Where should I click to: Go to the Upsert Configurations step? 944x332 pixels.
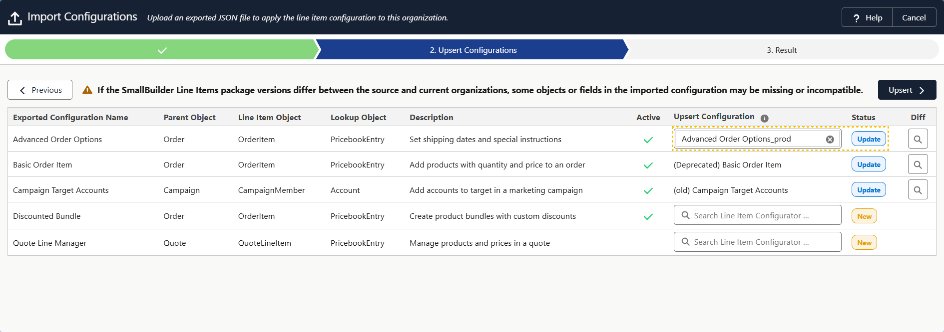pyautogui.click(x=472, y=50)
